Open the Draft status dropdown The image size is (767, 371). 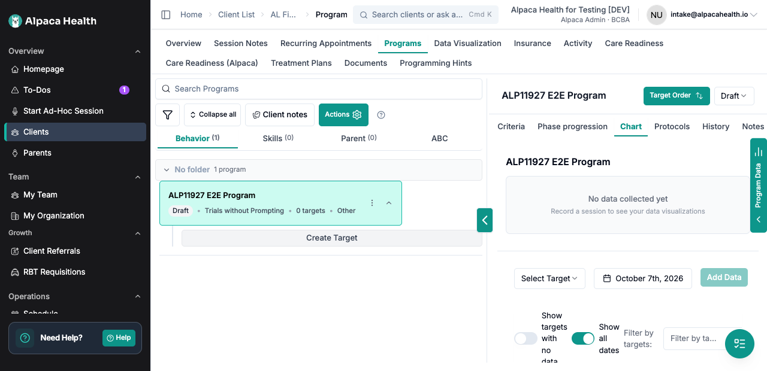tap(734, 96)
